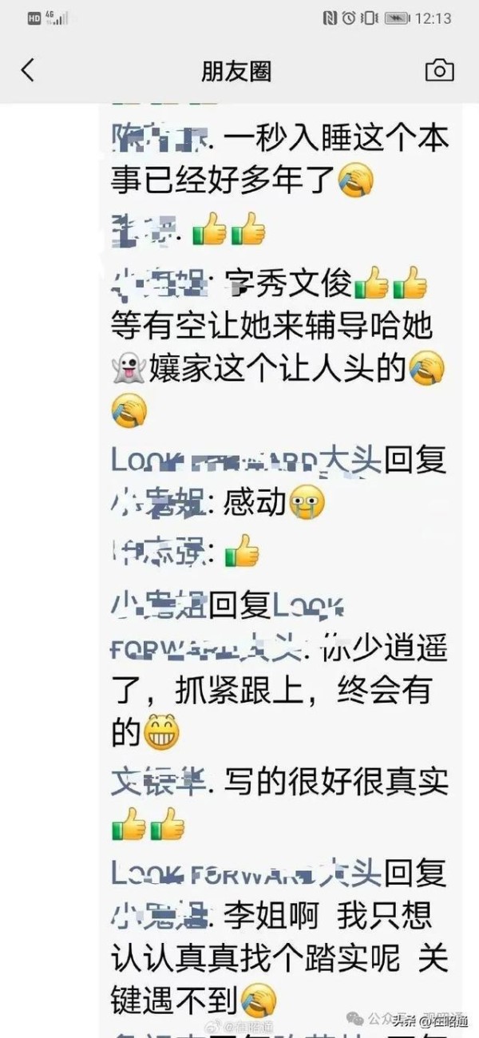Tap the NFC icon in status bar
479x1038 pixels.
pos(330,18)
